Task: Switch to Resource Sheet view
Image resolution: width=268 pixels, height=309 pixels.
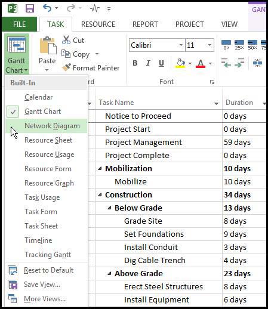Action: [46, 140]
